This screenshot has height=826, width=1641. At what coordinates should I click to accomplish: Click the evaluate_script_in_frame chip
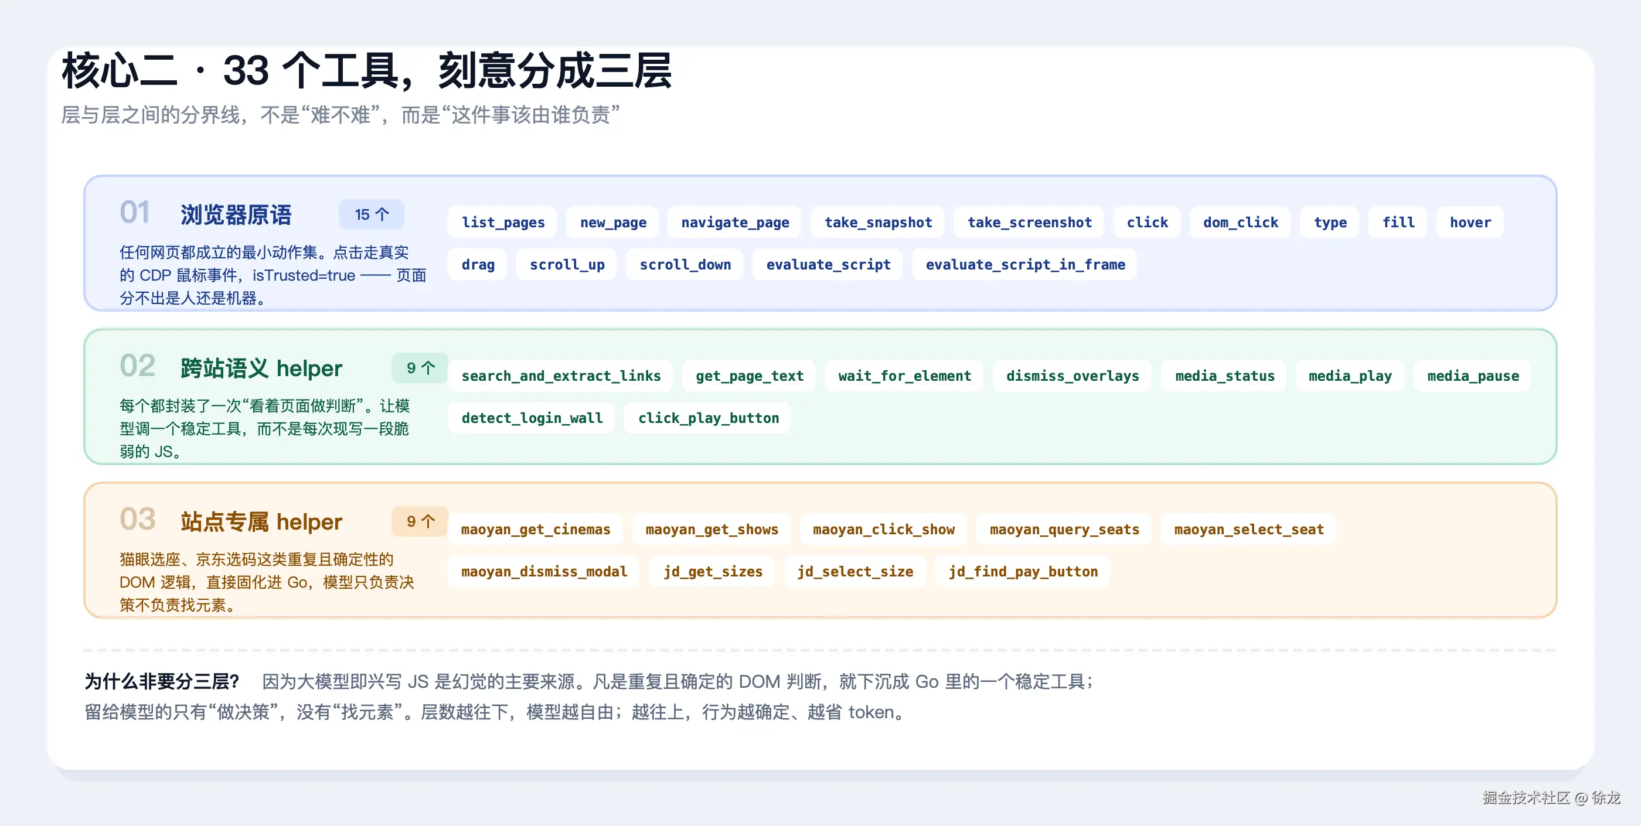pyautogui.click(x=1025, y=264)
